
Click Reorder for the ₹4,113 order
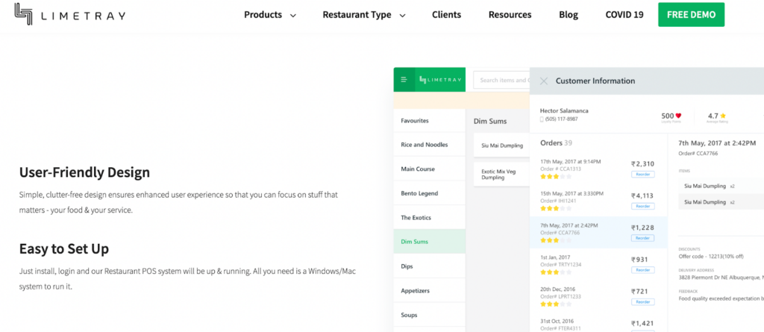643,206
